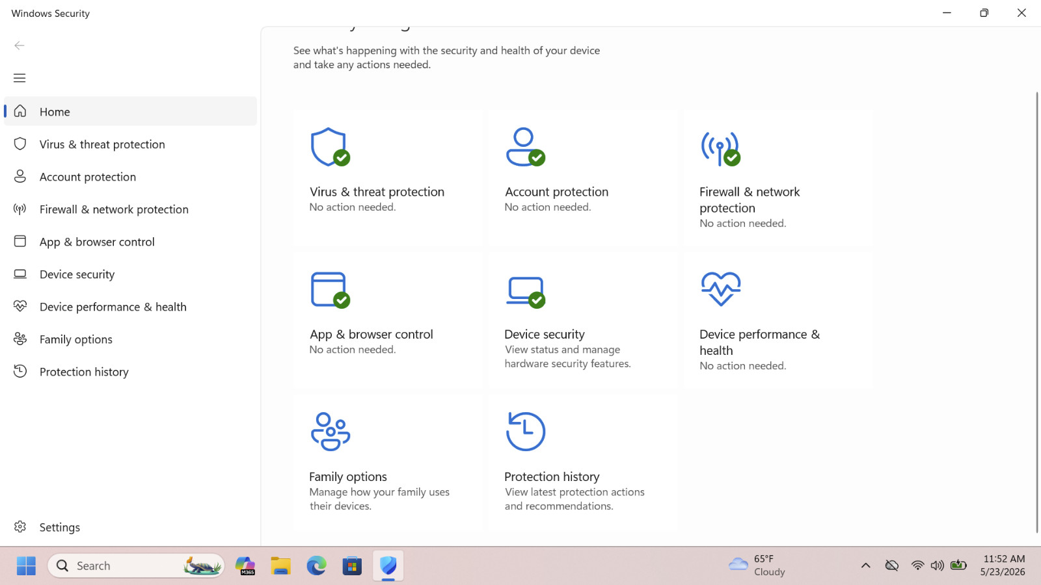Viewport: 1041px width, 585px height.
Task: Go to Protection history sidebar label
Action: pyautogui.click(x=84, y=372)
